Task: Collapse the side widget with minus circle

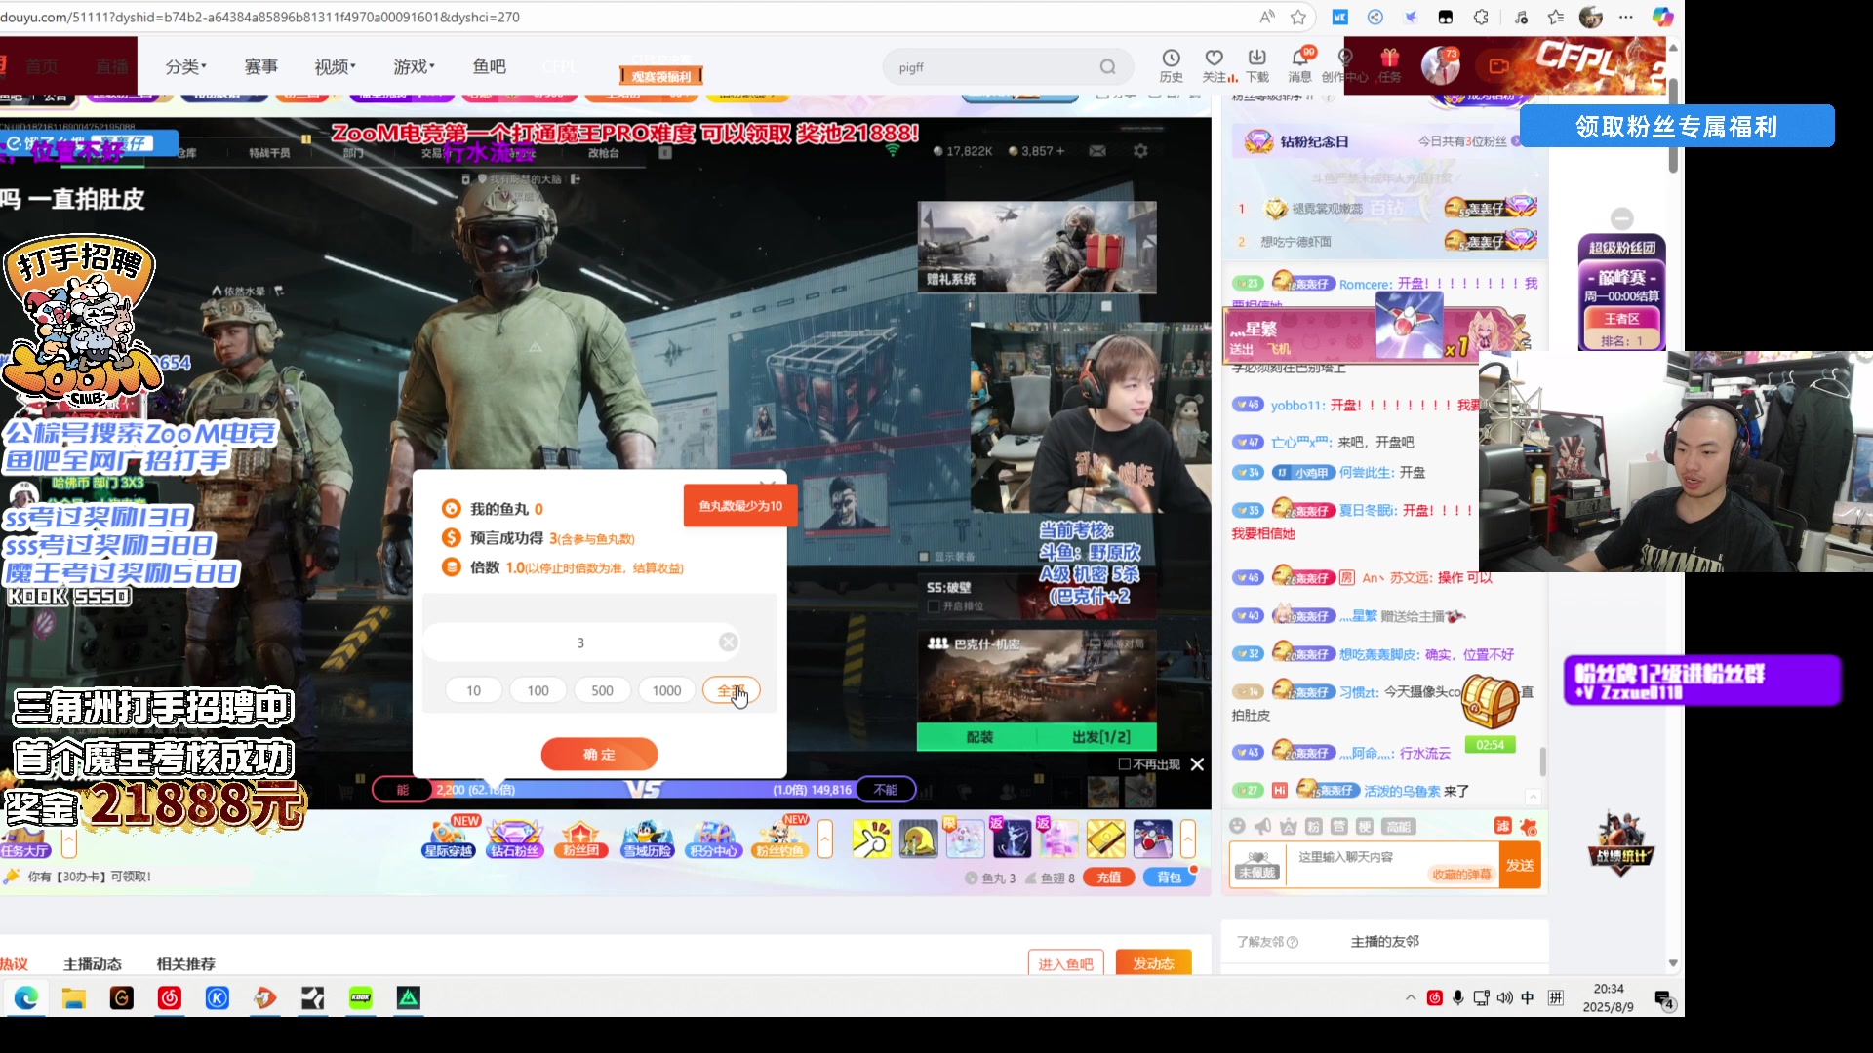Action: [x=1621, y=218]
